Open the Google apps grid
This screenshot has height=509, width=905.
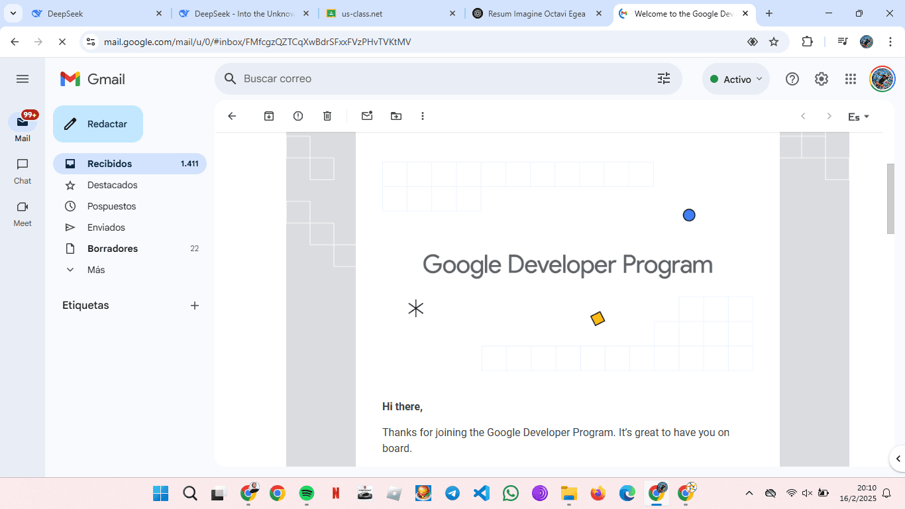pos(851,79)
